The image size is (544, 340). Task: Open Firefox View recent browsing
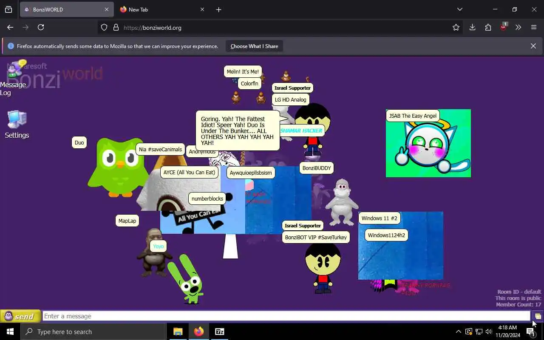(8, 9)
